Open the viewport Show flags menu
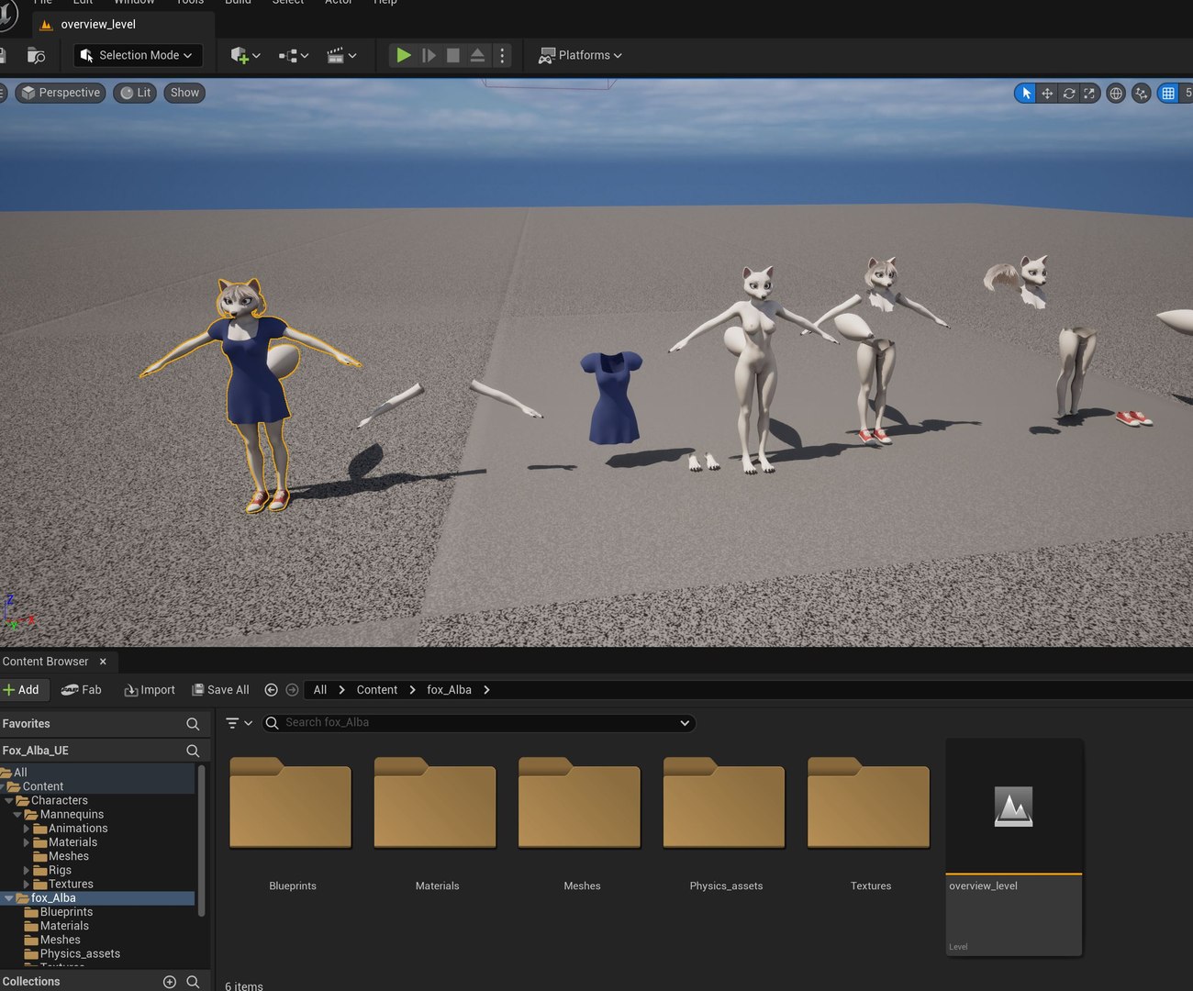 point(184,93)
